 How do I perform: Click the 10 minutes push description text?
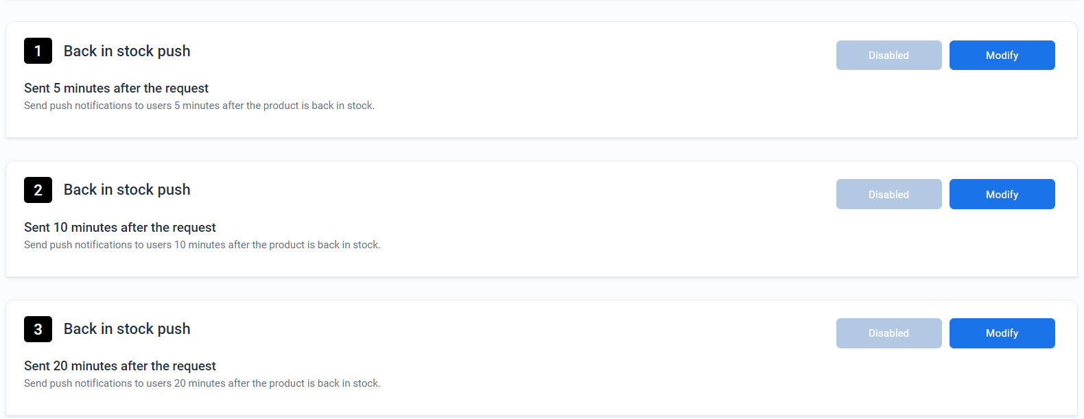pyautogui.click(x=202, y=245)
